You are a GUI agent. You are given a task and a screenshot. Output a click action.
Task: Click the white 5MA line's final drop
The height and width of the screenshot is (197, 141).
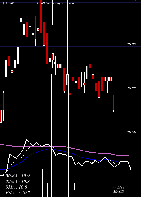coord(130,166)
